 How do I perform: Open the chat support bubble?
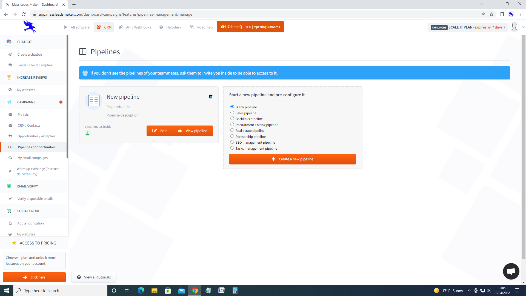tap(511, 271)
